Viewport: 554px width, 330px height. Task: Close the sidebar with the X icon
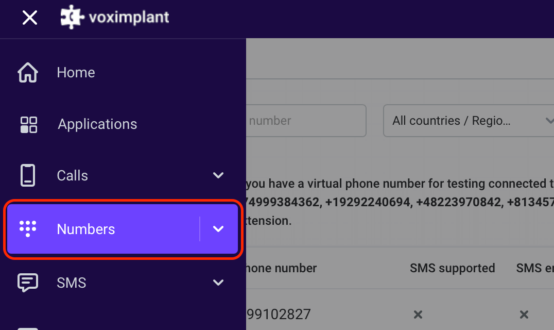pyautogui.click(x=29, y=17)
